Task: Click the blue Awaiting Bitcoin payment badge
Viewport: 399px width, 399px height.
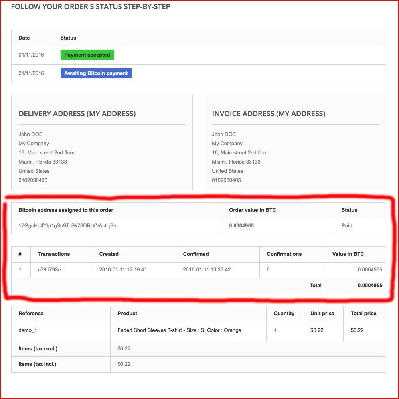Action: (x=96, y=73)
